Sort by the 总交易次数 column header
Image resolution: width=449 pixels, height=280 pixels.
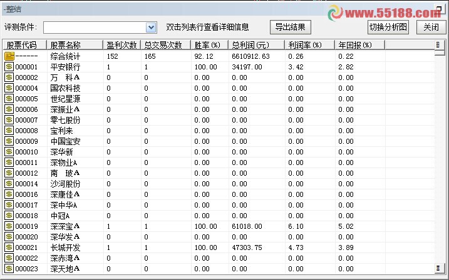(166, 45)
